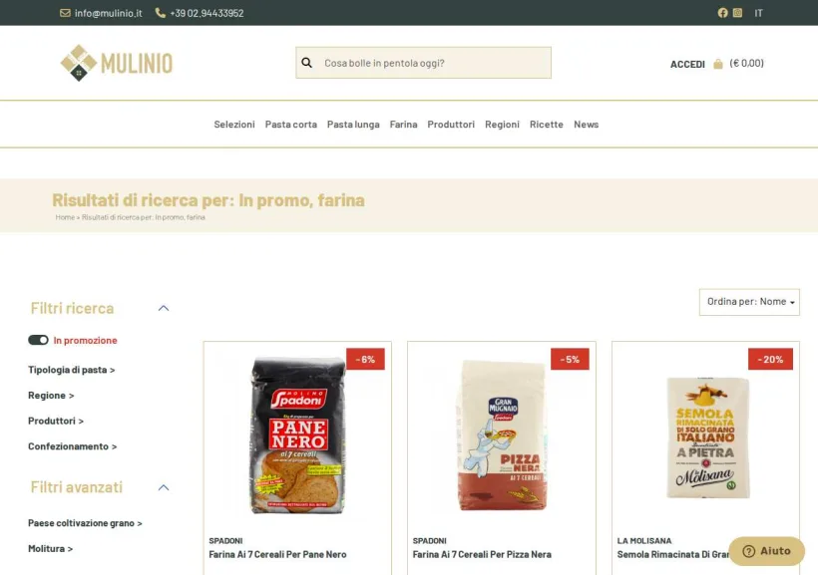Expand the Tipologia di pasta filter

(x=72, y=370)
